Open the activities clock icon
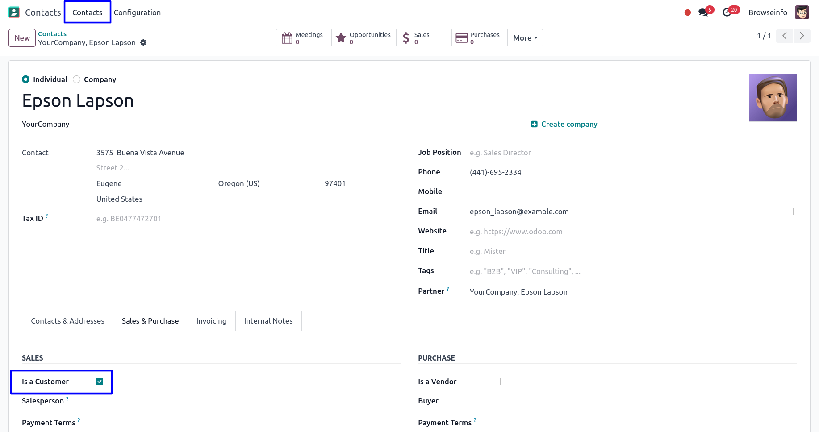The height and width of the screenshot is (432, 819). click(x=727, y=12)
